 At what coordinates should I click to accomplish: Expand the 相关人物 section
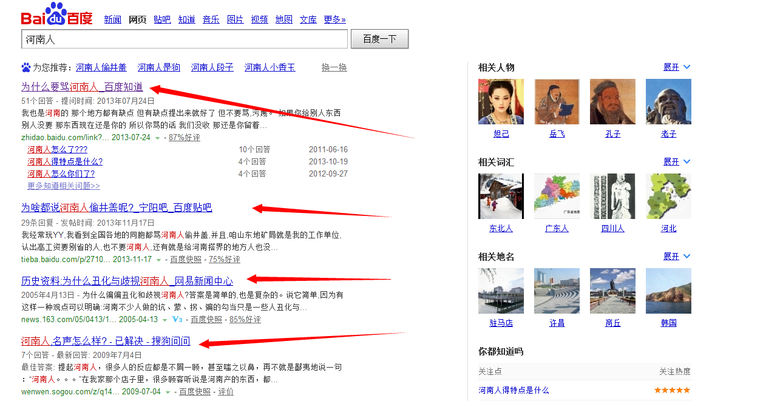click(x=677, y=67)
